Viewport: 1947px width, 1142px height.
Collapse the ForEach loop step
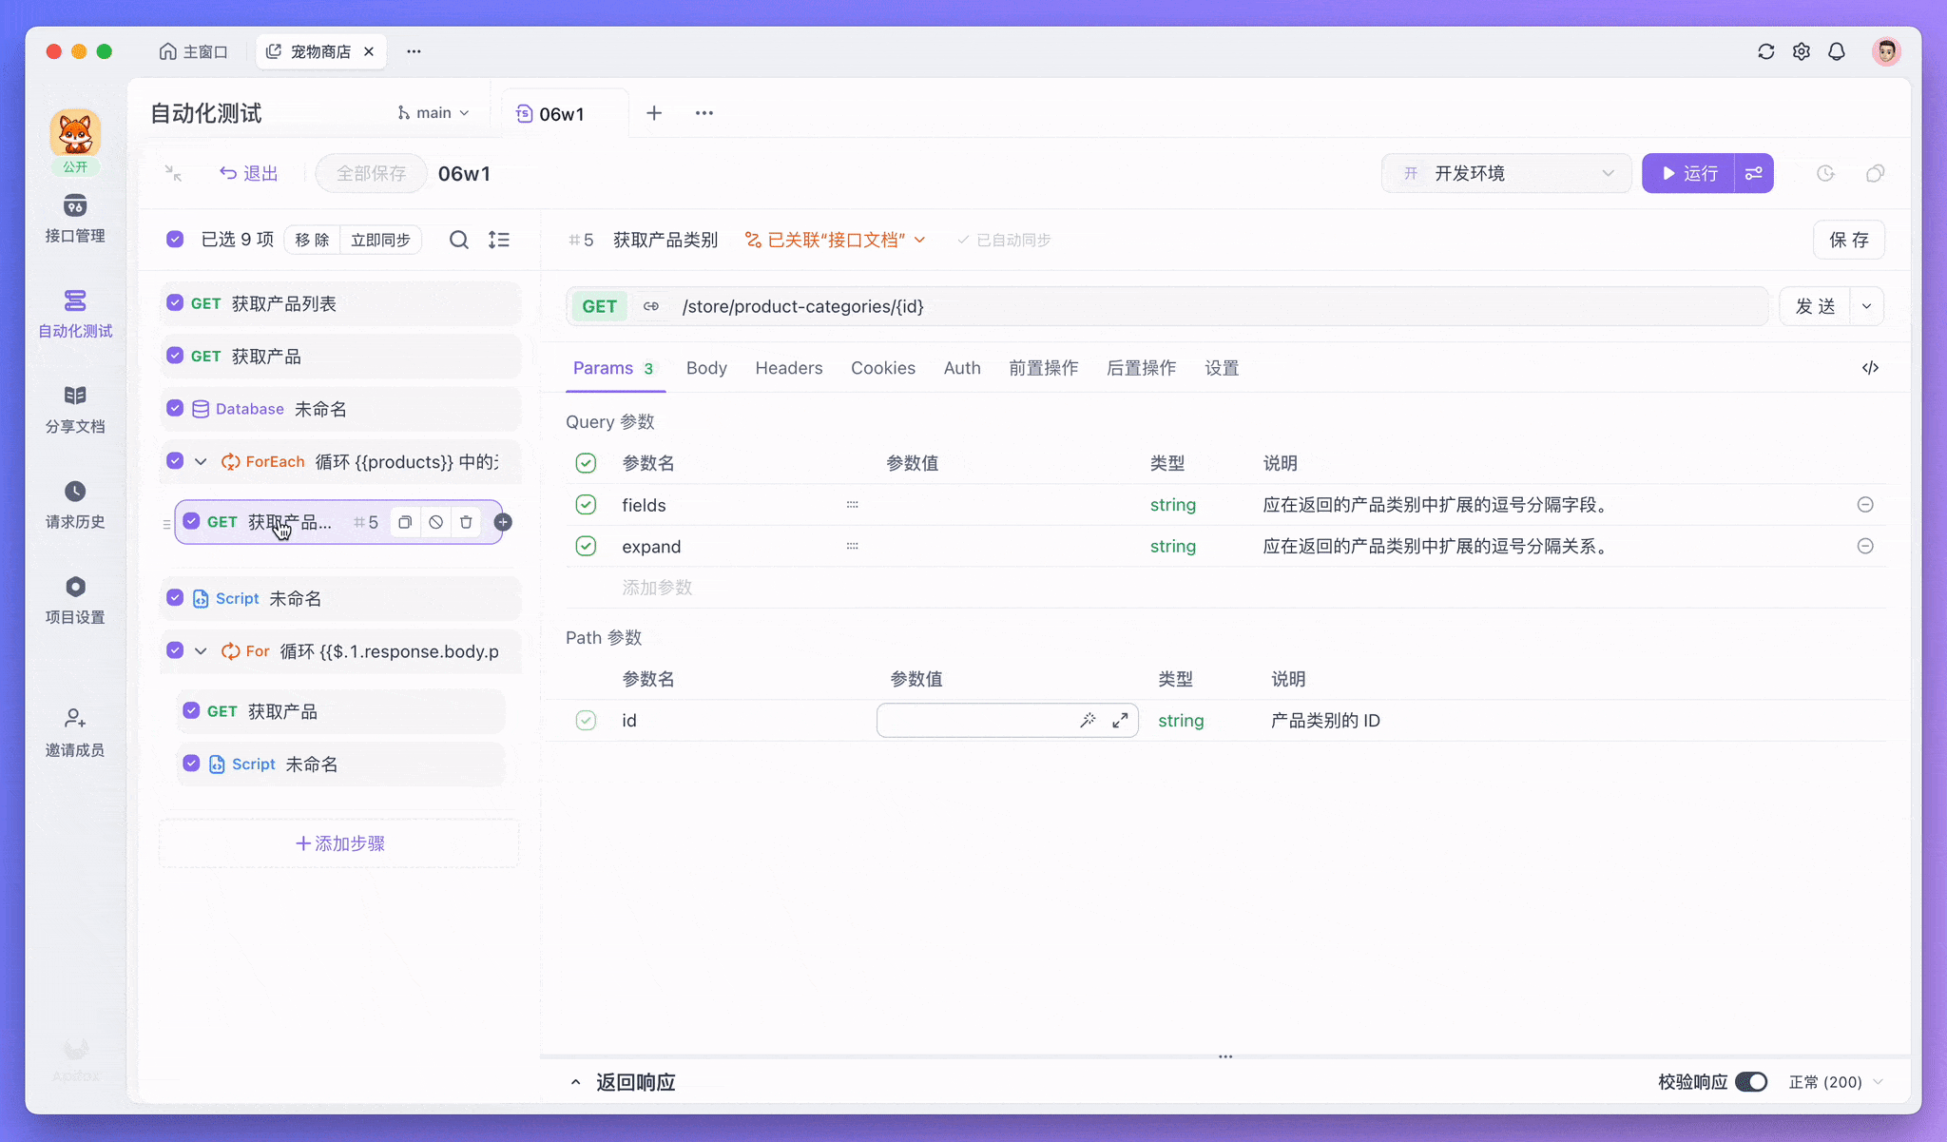201,462
